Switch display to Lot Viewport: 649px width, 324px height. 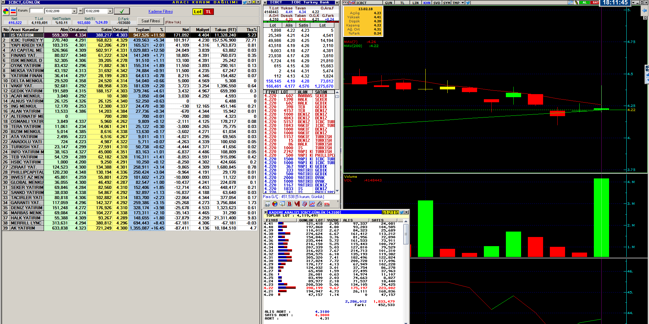[198, 12]
